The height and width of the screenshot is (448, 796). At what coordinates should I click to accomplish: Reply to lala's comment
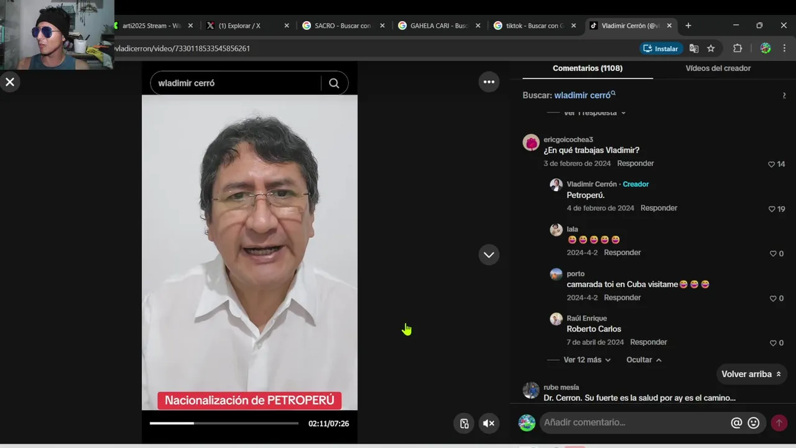(622, 253)
